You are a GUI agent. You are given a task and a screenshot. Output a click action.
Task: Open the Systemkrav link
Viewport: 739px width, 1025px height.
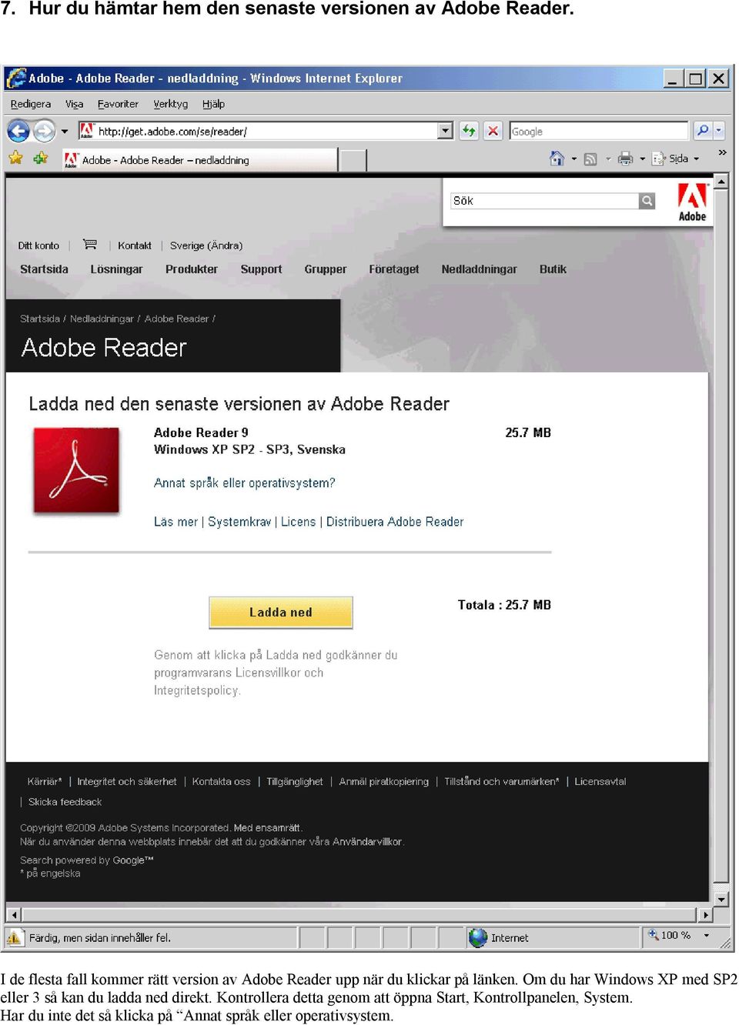coord(239,522)
